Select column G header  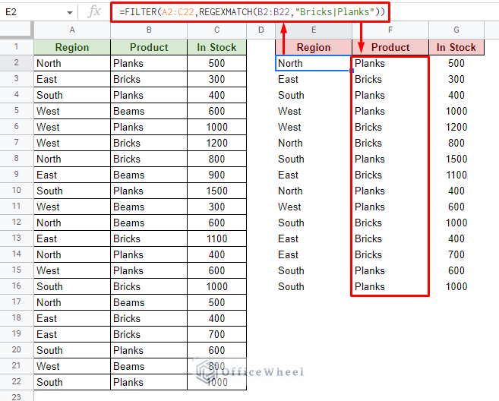click(456, 30)
